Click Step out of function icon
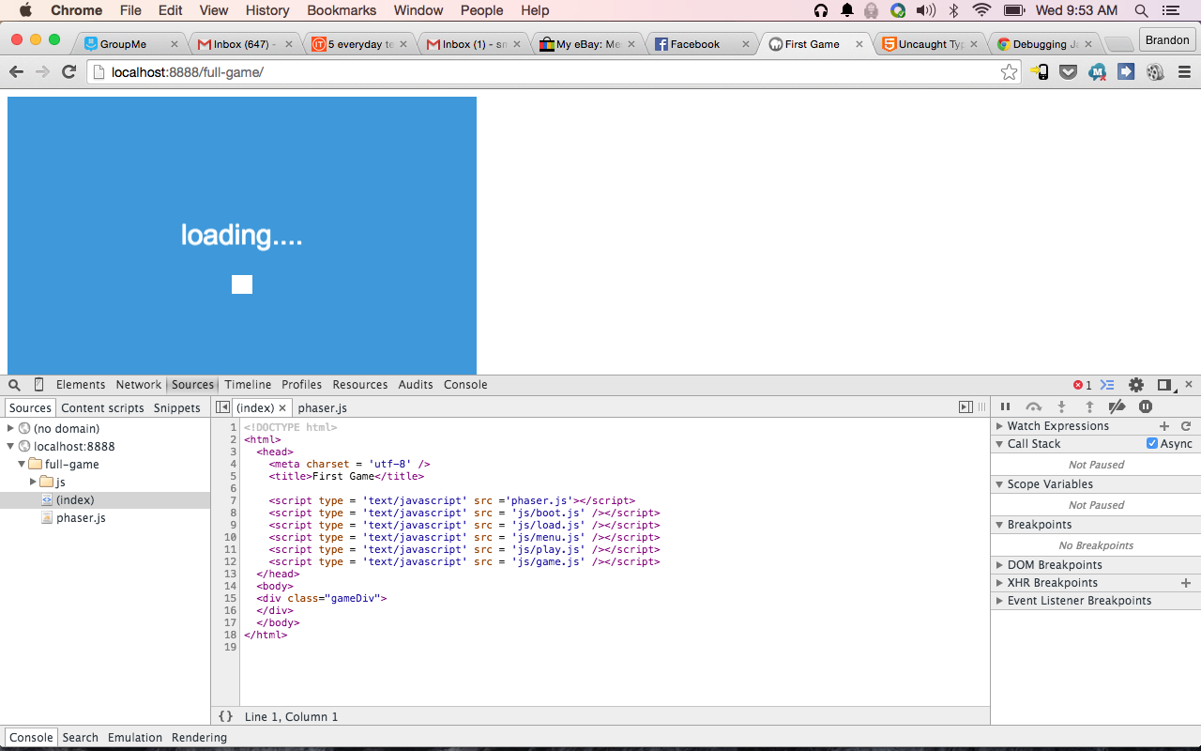The width and height of the screenshot is (1201, 751). point(1089,406)
